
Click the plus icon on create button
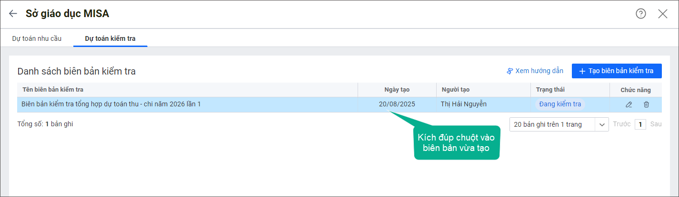(582, 71)
